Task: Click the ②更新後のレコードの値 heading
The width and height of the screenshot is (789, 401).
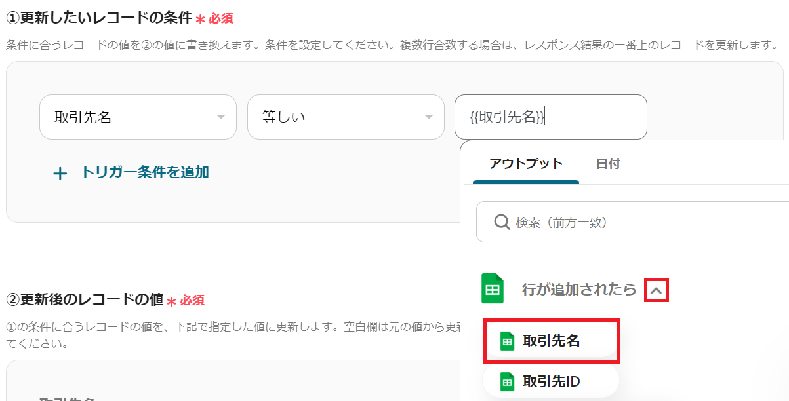Action: point(84,299)
